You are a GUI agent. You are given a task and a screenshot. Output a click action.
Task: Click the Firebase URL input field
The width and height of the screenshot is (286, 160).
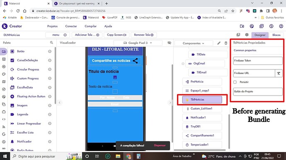pyautogui.click(x=254, y=73)
